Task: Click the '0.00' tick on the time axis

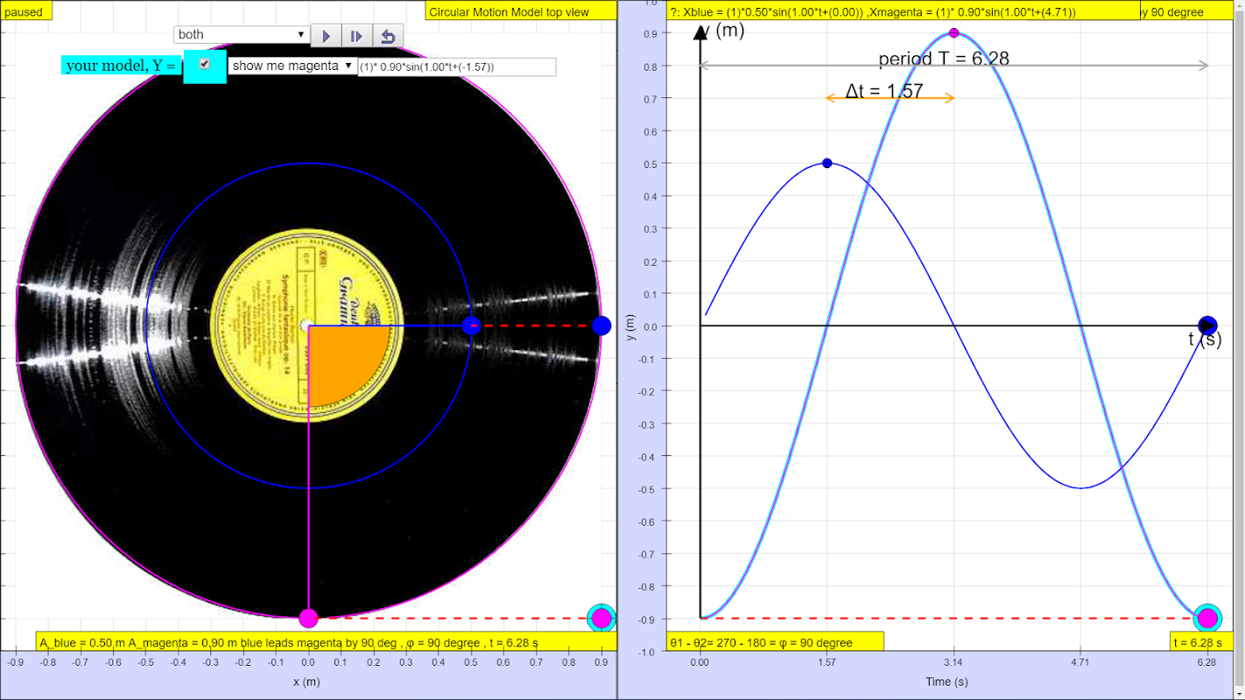Action: (700, 662)
